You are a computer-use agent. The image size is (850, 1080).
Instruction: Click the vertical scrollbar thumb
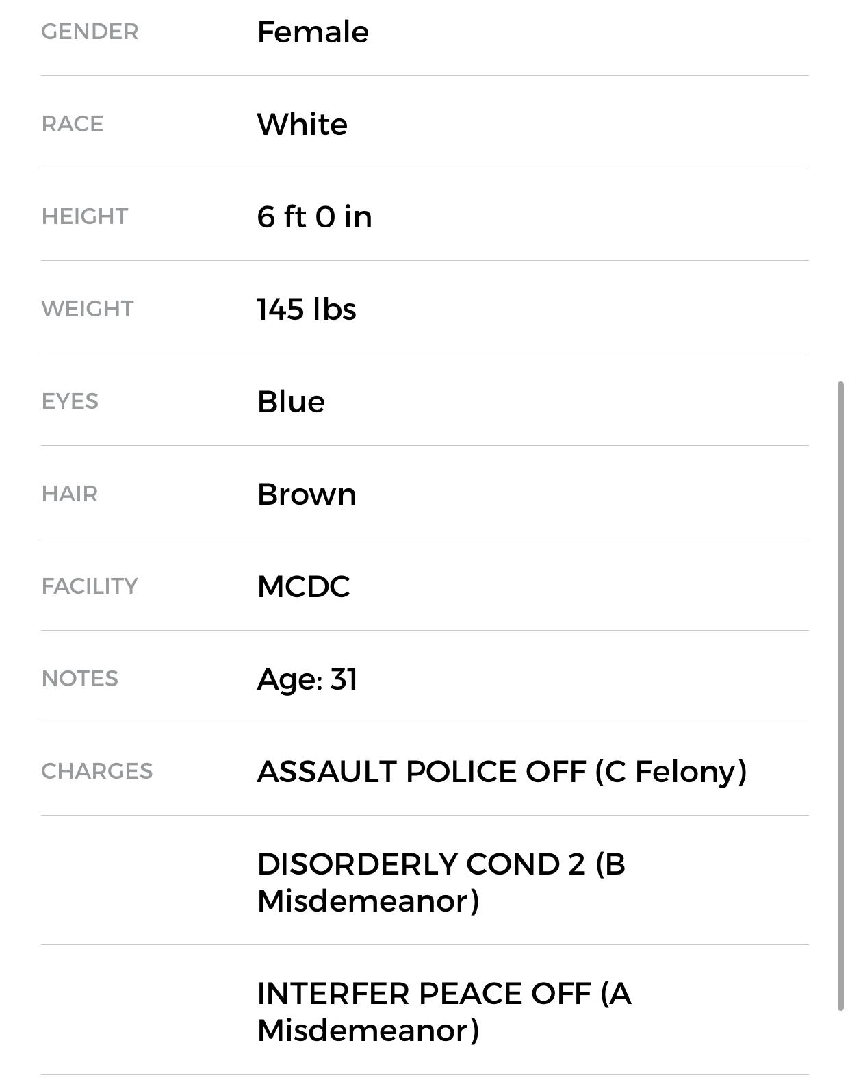[x=841, y=695]
